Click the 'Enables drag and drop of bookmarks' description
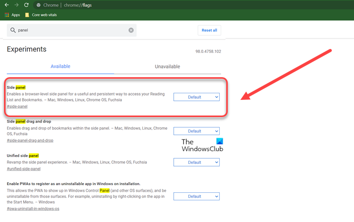 [x=87, y=131]
